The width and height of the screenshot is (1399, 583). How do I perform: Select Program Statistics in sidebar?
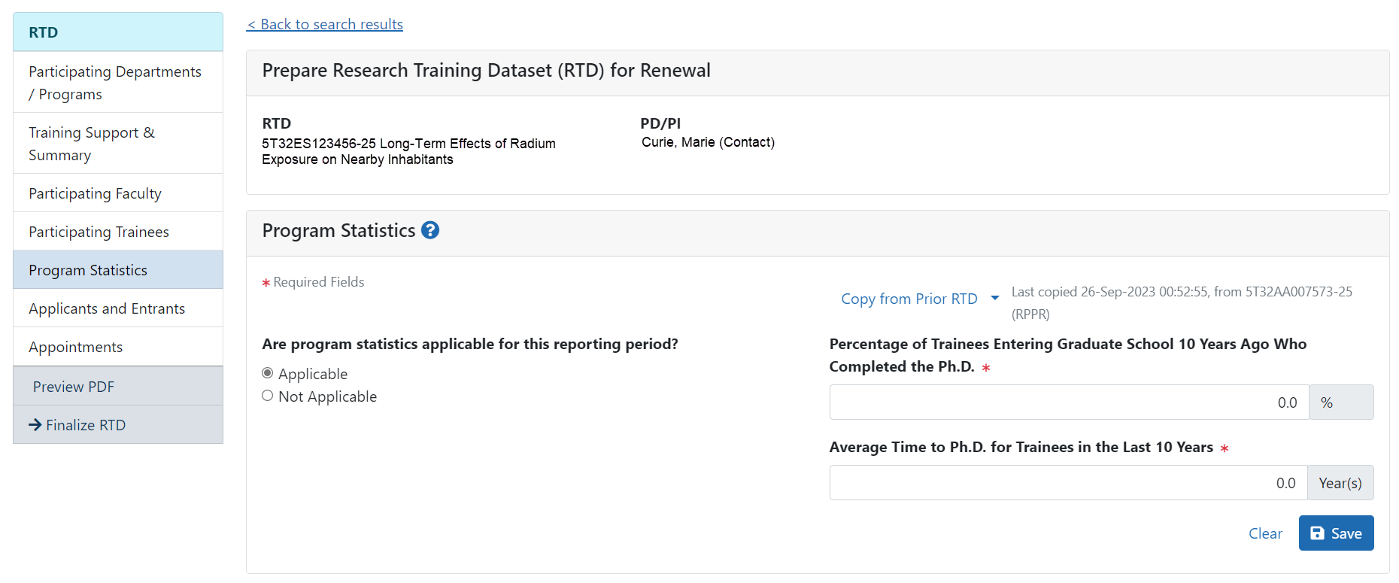(88, 270)
